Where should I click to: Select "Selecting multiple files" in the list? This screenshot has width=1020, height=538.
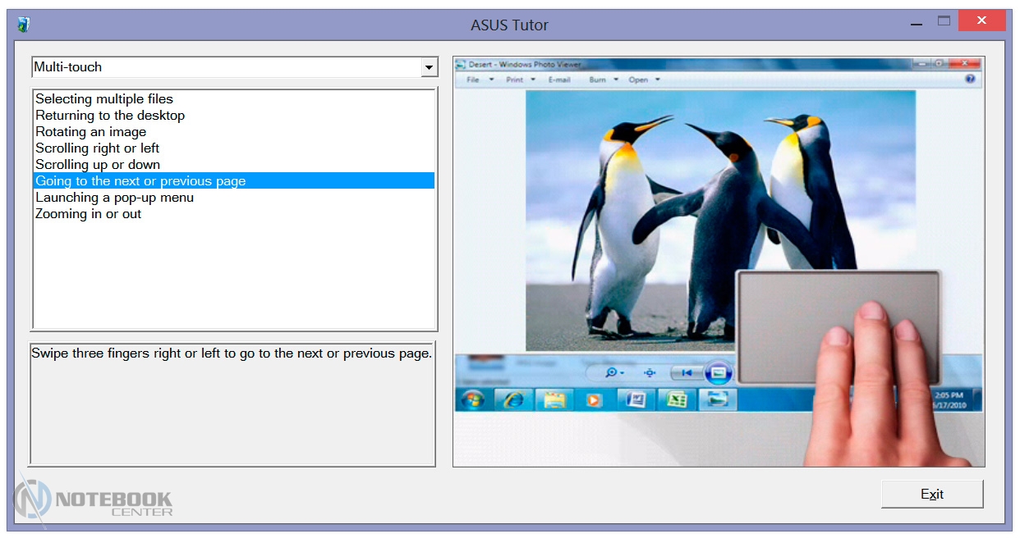[x=104, y=99]
